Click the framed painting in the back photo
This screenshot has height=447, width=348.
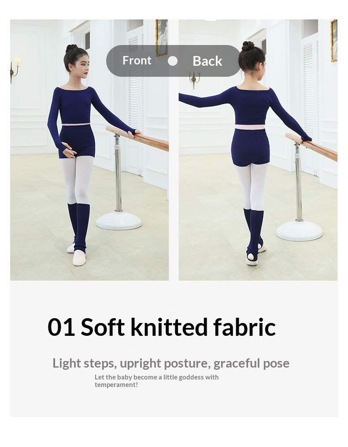pyautogui.click(x=334, y=41)
